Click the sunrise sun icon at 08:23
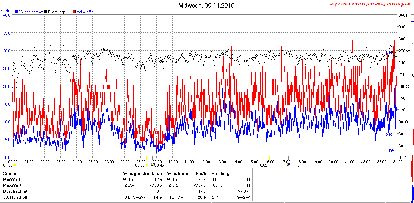This screenshot has height=203, width=414. (147, 165)
